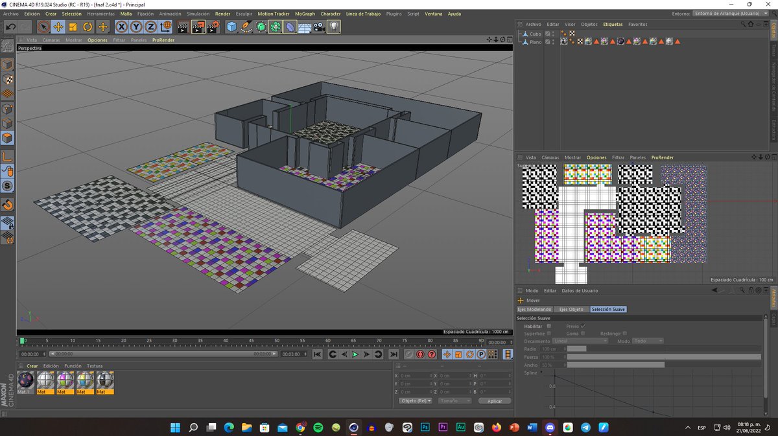
Task: Click the Fuerza slider bar
Action: point(665,357)
